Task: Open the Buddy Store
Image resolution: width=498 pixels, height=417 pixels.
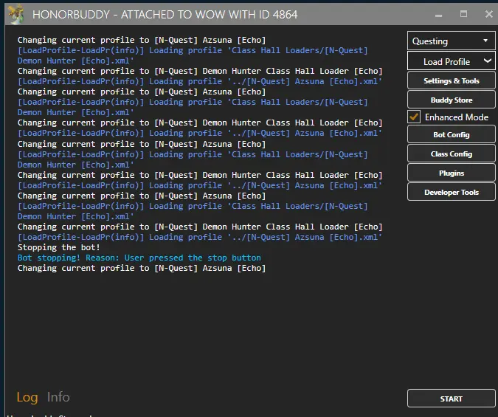Action: [x=451, y=100]
